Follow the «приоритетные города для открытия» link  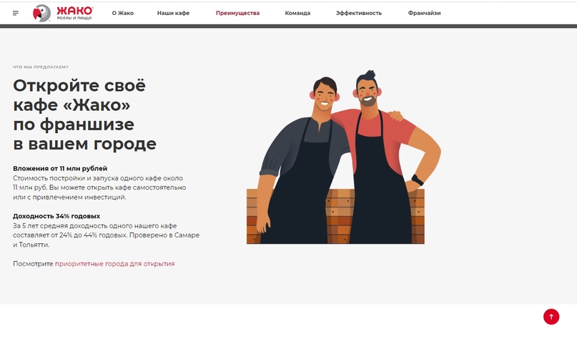click(115, 264)
